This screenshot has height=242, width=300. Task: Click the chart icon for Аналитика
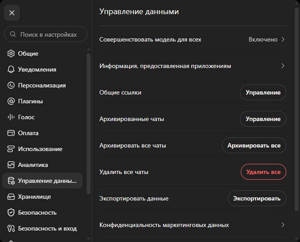[x=11, y=165]
